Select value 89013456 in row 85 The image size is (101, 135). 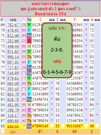click(x=74, y=110)
